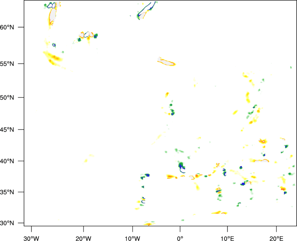The width and height of the screenshot is (297, 241).
Task: Click the 10°E longitude axis label
Action: 227,238
